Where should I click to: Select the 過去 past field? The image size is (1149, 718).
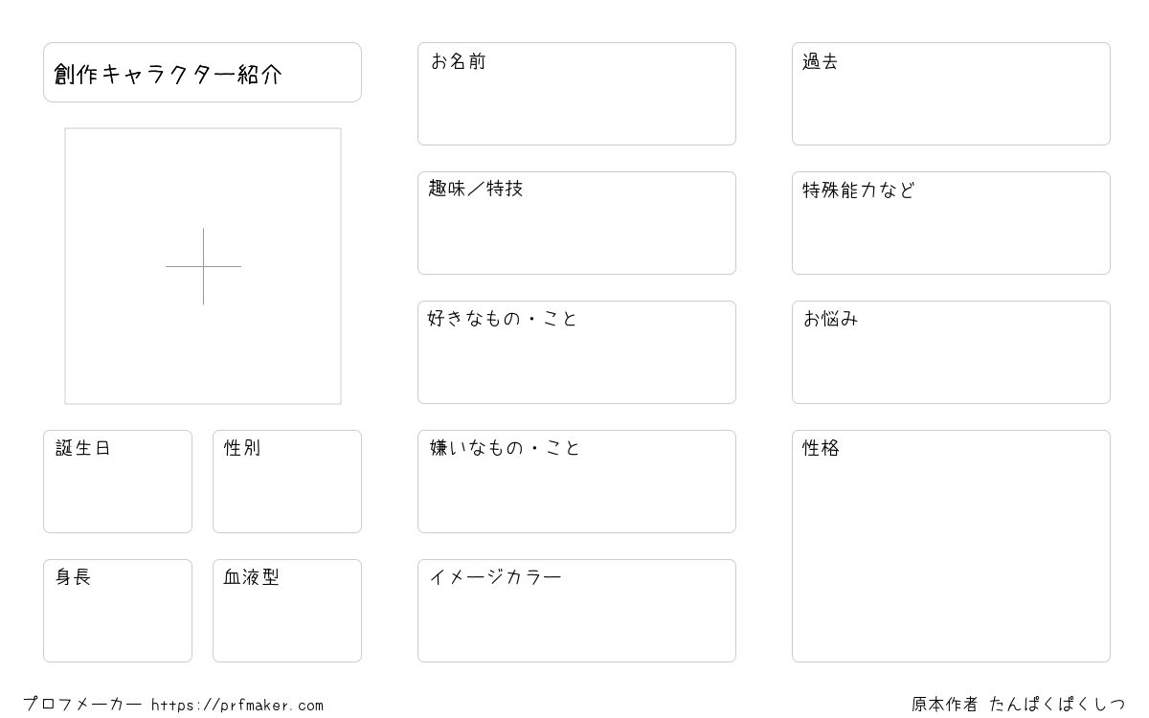(x=951, y=94)
